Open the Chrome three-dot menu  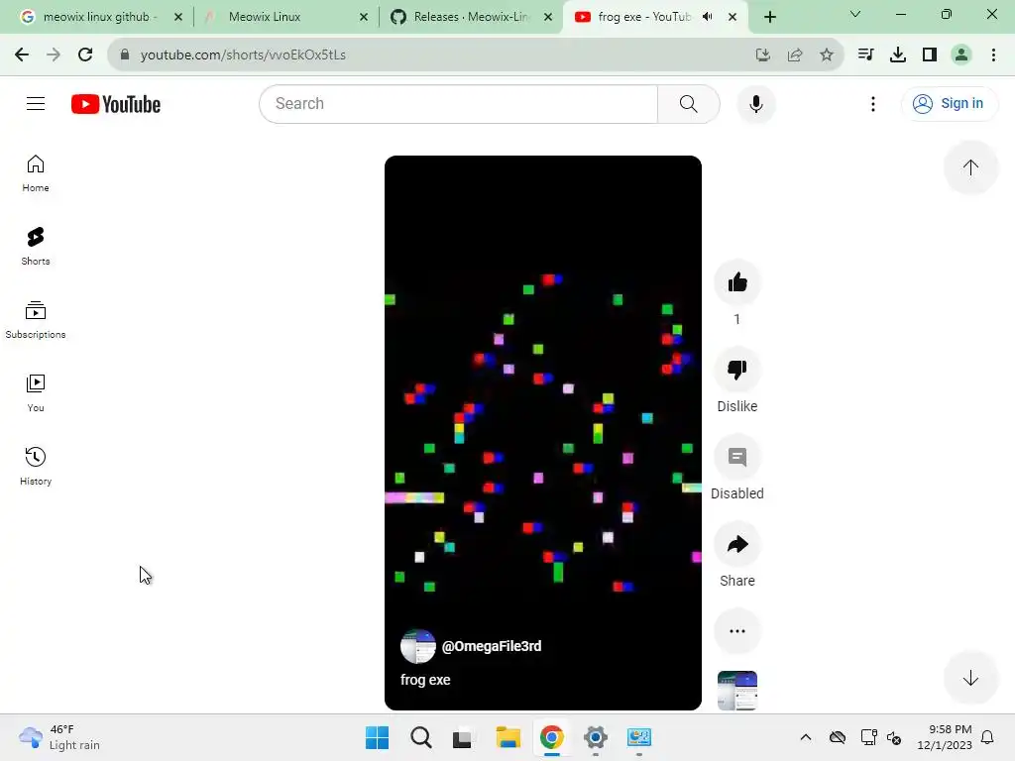[993, 54]
